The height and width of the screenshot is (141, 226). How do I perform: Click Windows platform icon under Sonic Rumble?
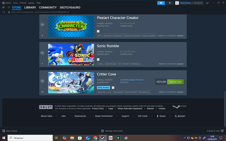pos(98,59)
